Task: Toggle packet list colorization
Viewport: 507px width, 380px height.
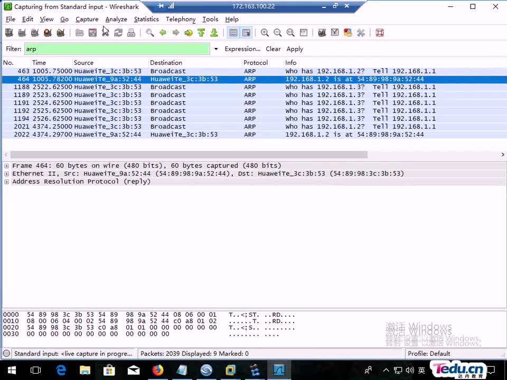Action: point(233,33)
